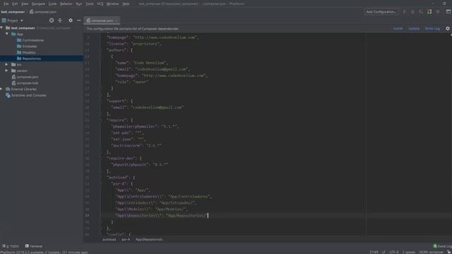This screenshot has height=254, width=452.
Task: Select the Entidades folder
Action: click(x=30, y=46)
